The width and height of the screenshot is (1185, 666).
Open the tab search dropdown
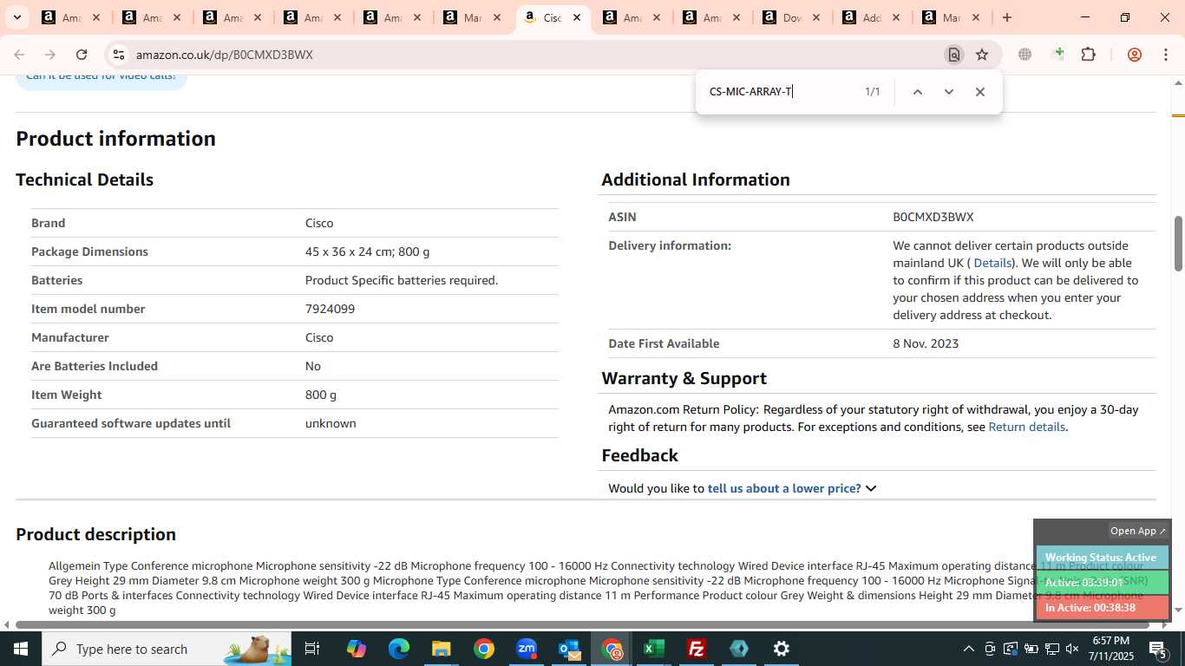pos(16,17)
